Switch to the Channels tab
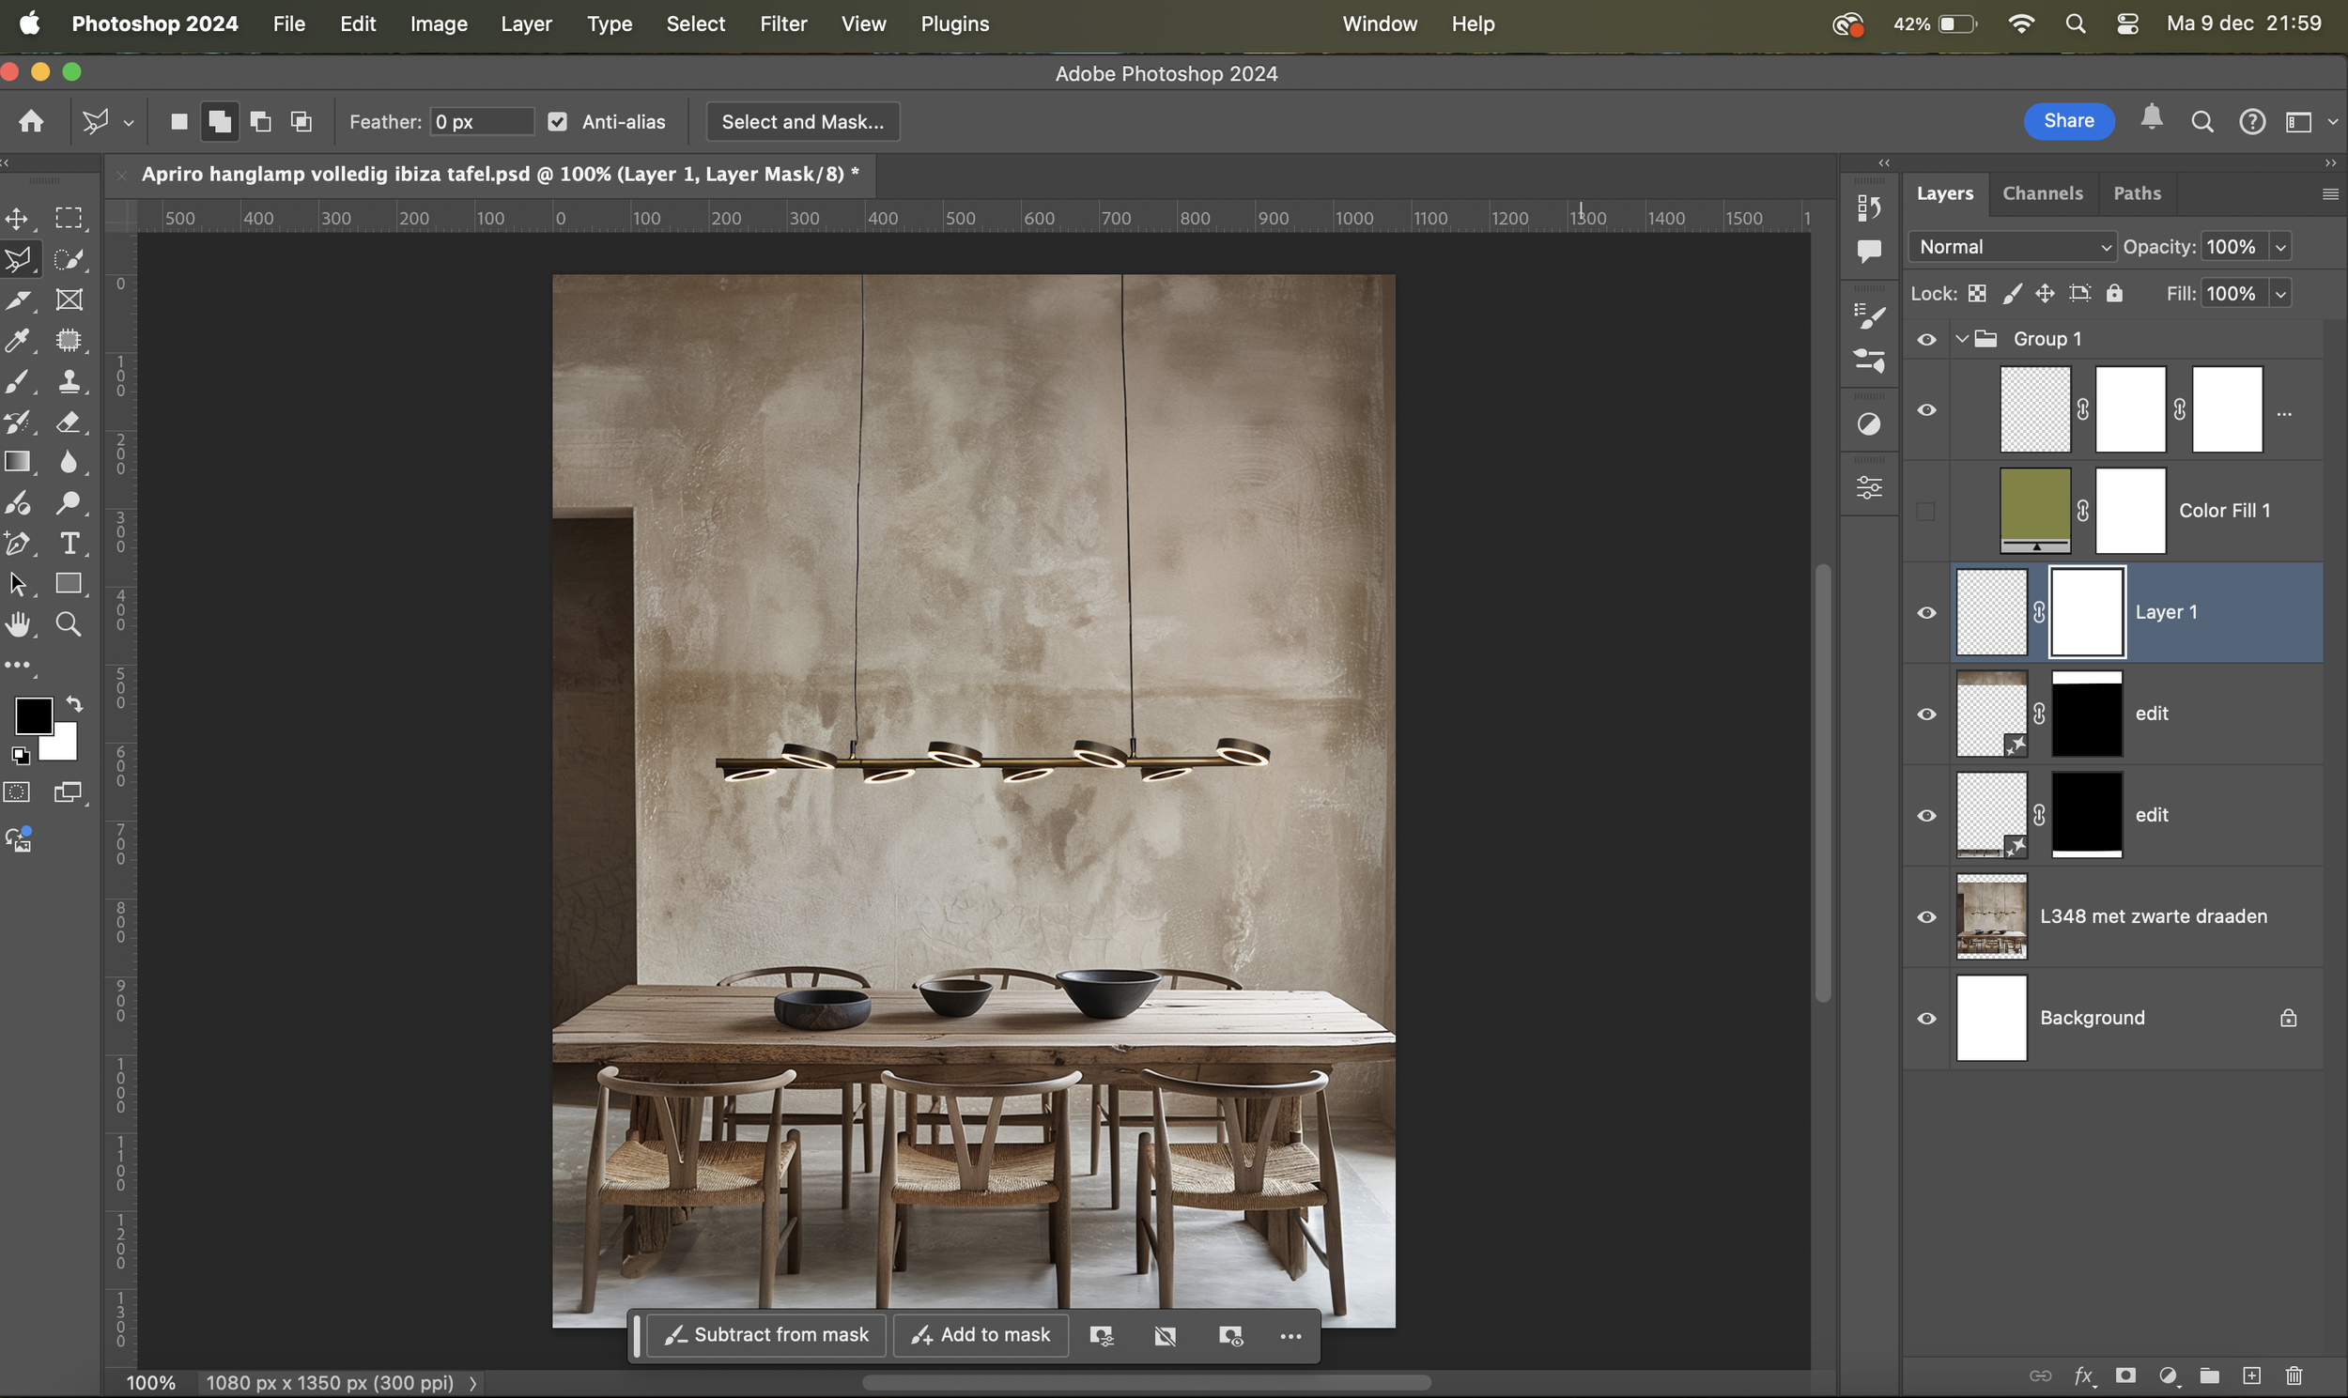Image resolution: width=2348 pixels, height=1398 pixels. tap(2042, 193)
